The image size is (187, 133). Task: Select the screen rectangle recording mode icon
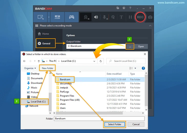(41, 17)
